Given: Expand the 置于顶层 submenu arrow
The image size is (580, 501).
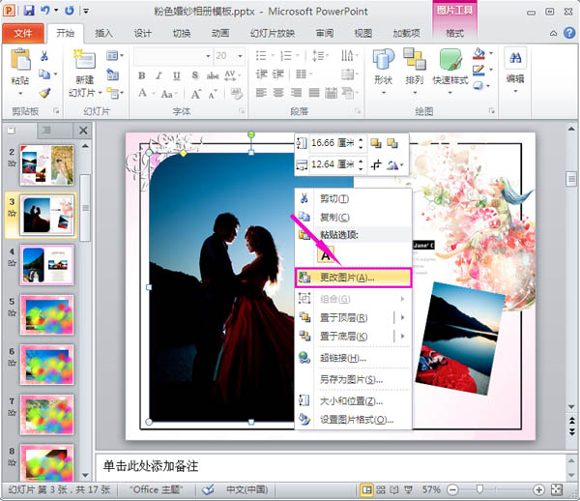Looking at the screenshot, I should point(402,317).
